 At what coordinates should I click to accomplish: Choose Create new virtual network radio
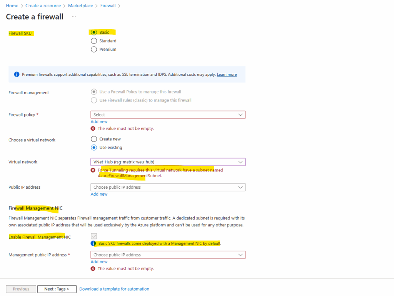(94, 139)
